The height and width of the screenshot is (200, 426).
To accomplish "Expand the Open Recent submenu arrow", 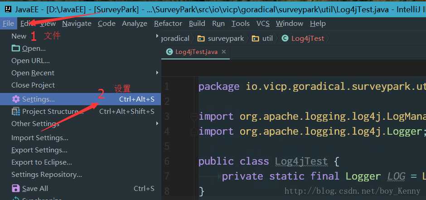I will coord(157,73).
